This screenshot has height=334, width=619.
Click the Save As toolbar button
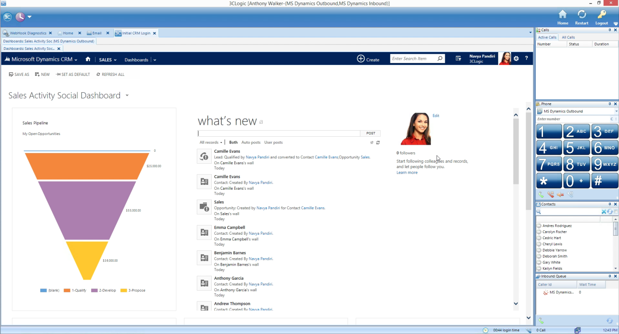coord(19,75)
